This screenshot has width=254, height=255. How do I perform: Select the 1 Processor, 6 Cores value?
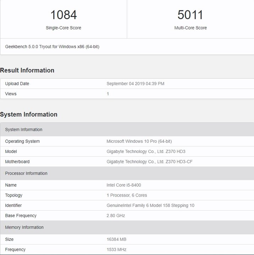127,195
